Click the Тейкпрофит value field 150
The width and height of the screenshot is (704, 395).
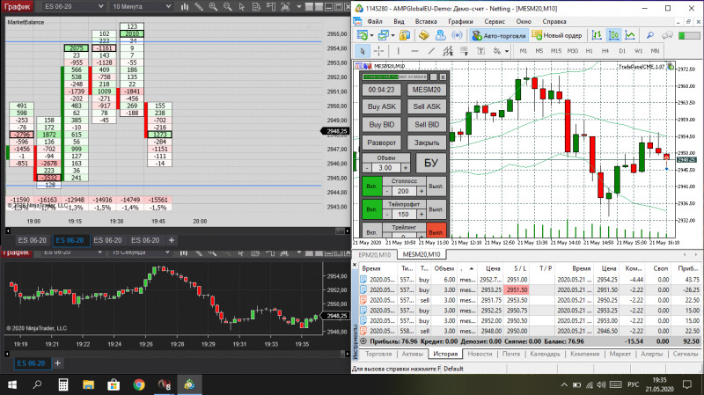point(404,215)
